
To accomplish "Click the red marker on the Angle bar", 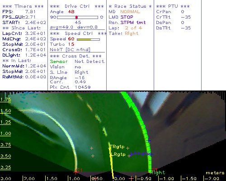I will [x=76, y=17].
